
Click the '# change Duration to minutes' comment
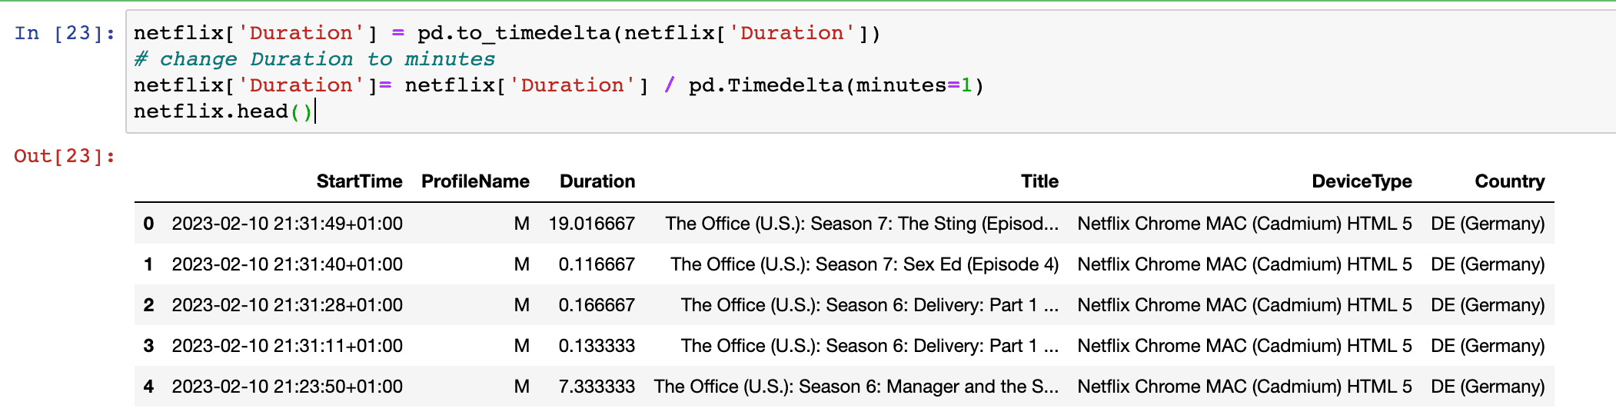coord(314,59)
